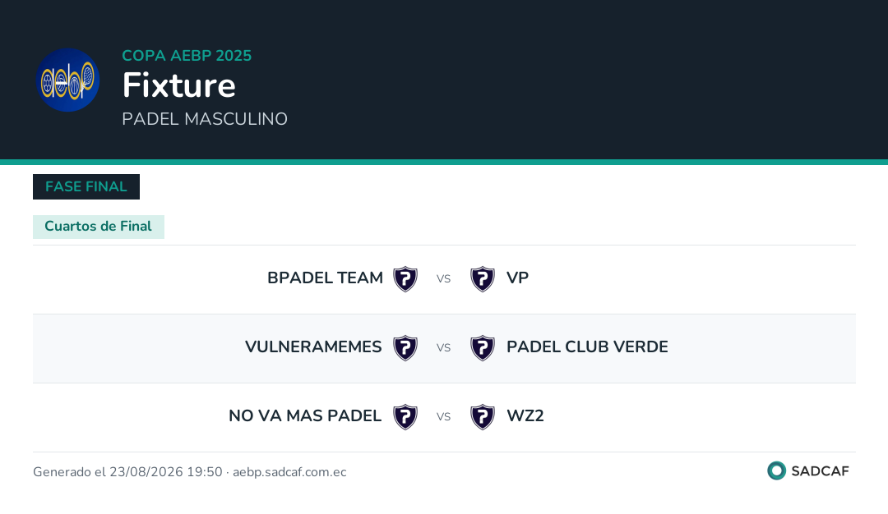Click the WZ2 team name
The image size is (888, 514).
tap(525, 416)
